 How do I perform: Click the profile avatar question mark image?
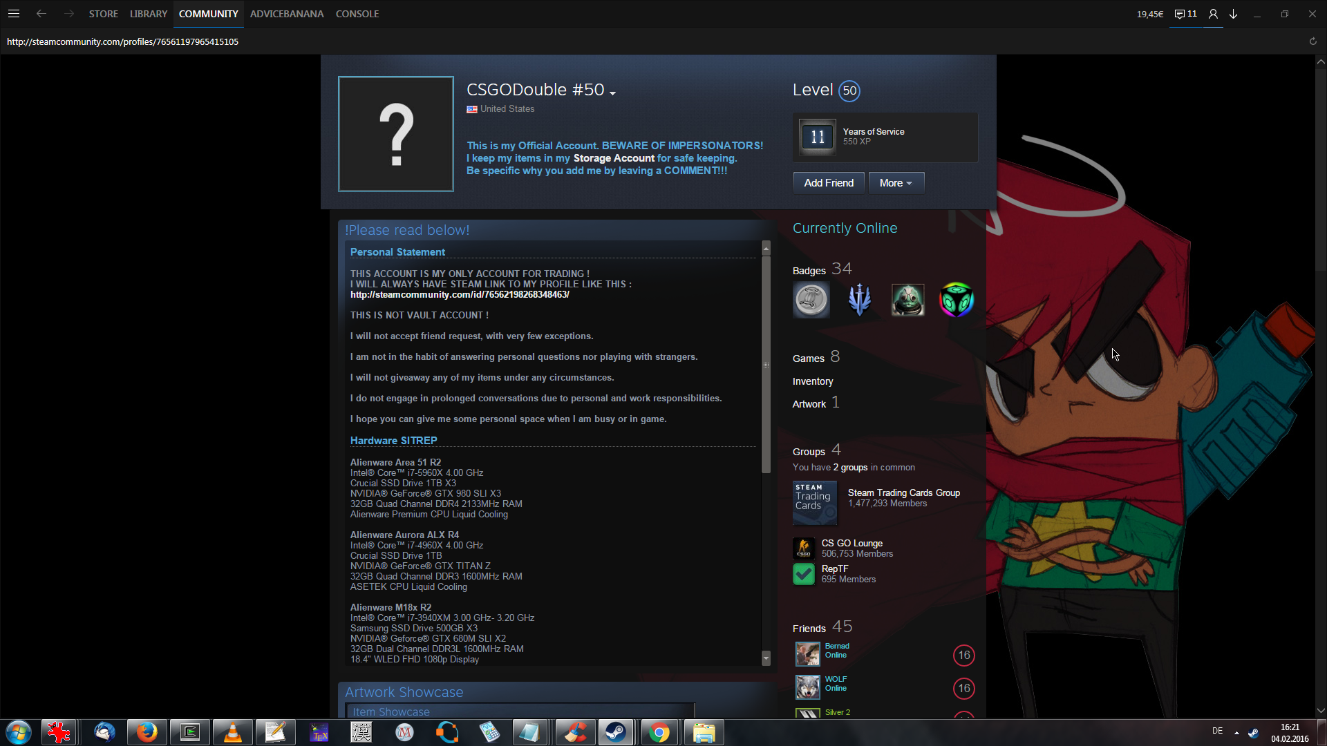pyautogui.click(x=395, y=134)
